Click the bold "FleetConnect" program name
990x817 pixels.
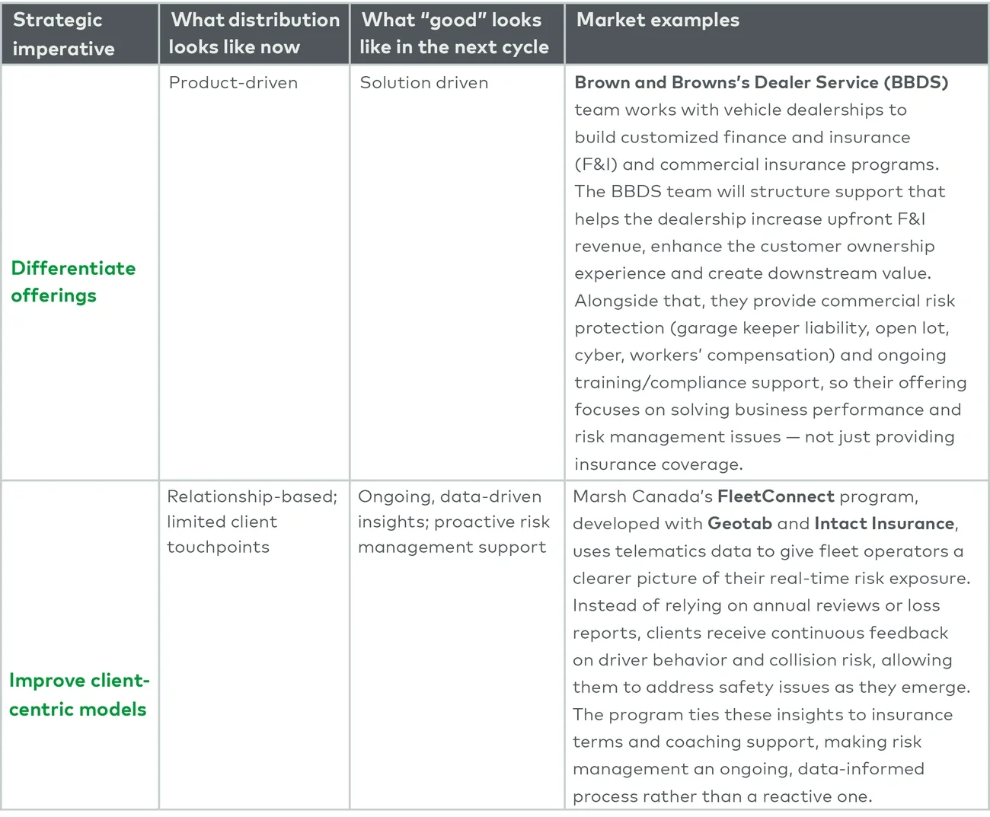pyautogui.click(x=775, y=497)
